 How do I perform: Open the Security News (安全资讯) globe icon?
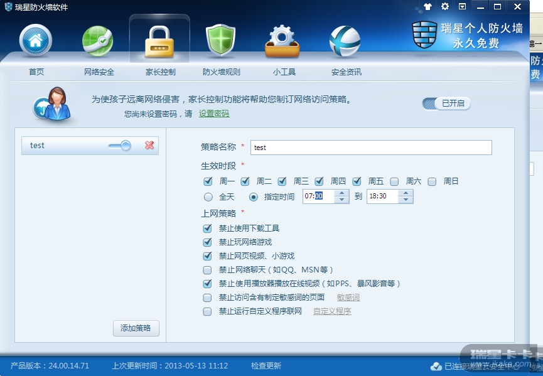345,41
